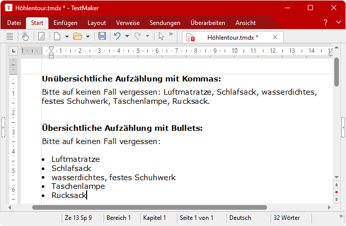Activate the touch mode hand icon
The height and width of the screenshot is (226, 346).
[x=25, y=36]
